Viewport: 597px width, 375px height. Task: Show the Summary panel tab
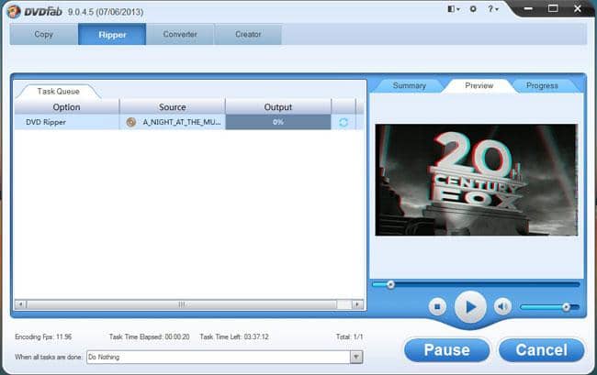tap(410, 86)
